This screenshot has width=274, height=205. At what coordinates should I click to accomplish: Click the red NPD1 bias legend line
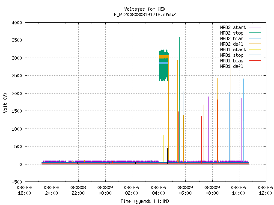pyautogui.click(x=255, y=61)
